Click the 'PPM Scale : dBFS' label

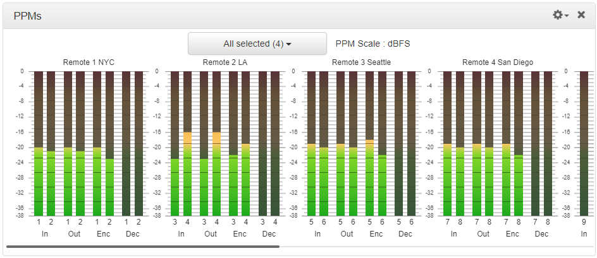372,44
